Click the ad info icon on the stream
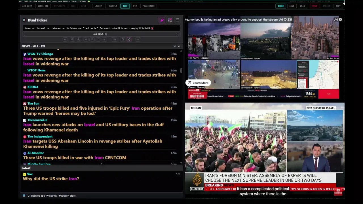363x204 pixels. 340,20
